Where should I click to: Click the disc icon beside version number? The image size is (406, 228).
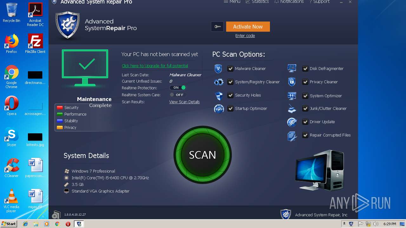click(56, 215)
